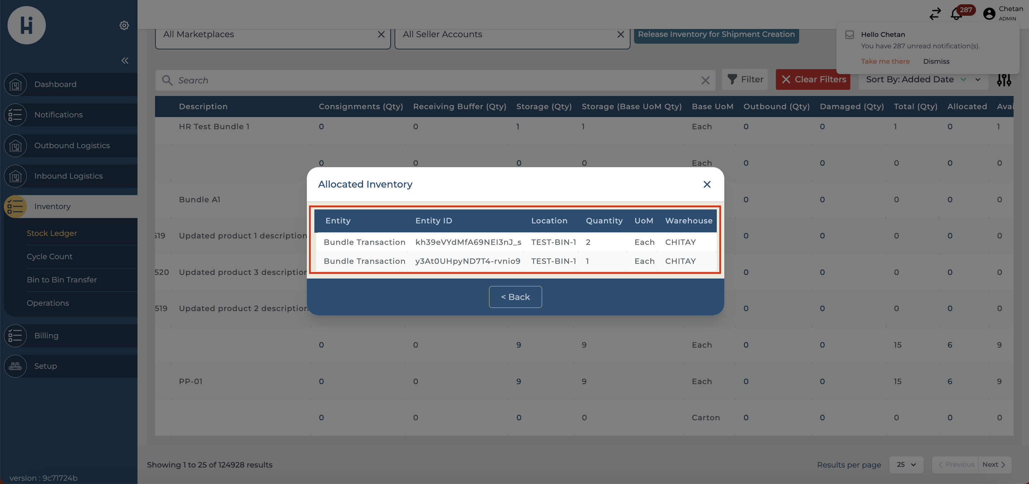Click the swap arrows icon in header

point(935,14)
